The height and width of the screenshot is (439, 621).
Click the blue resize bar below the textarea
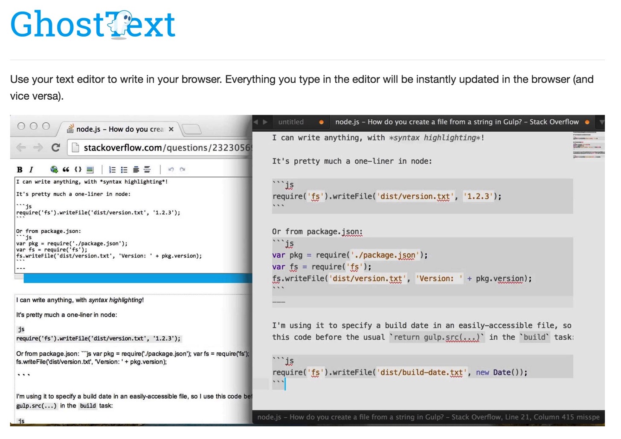pos(138,278)
